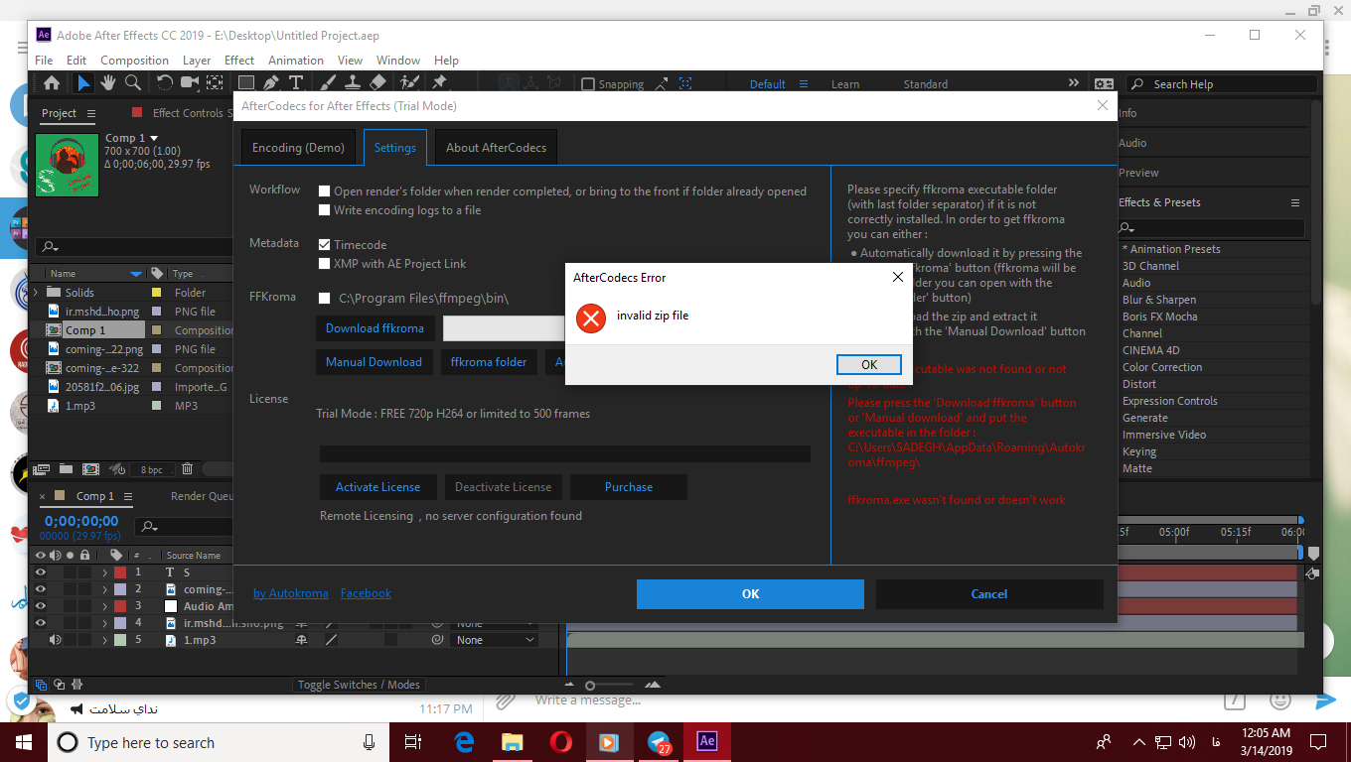Expand workspace overflow chevrons

click(1074, 83)
